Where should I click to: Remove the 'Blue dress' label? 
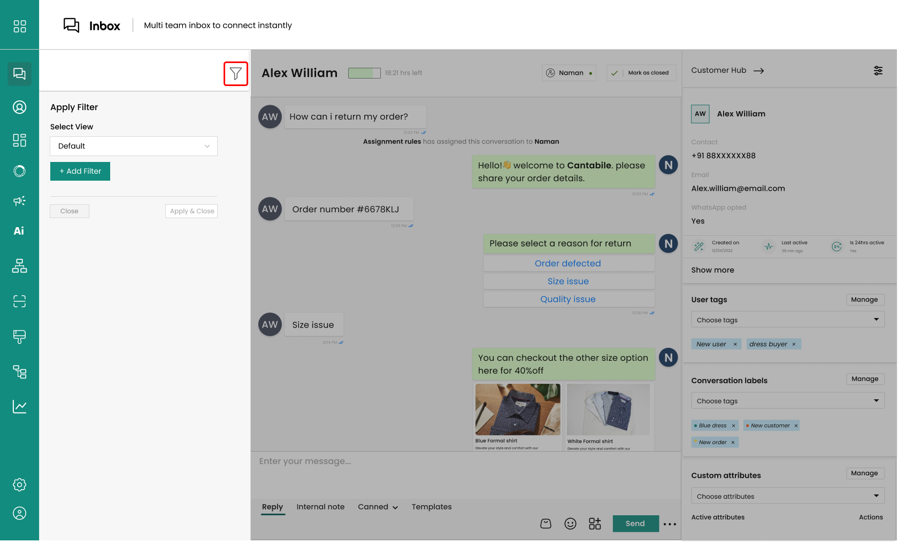[x=733, y=426]
